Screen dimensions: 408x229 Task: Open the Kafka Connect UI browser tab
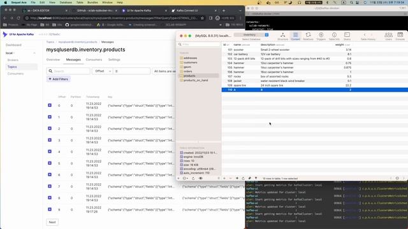point(194,11)
